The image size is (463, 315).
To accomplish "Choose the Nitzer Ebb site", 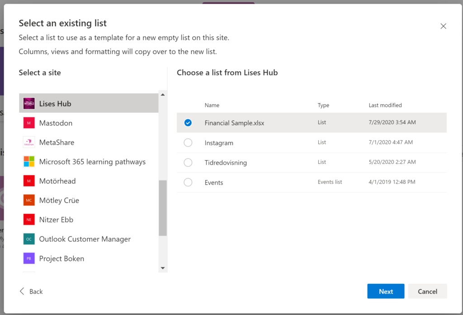I will tap(89, 219).
